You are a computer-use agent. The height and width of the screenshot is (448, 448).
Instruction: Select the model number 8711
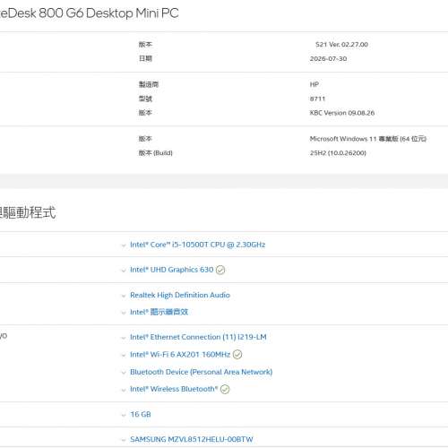[x=317, y=99]
